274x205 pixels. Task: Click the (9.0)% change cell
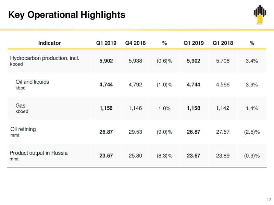pos(164,132)
